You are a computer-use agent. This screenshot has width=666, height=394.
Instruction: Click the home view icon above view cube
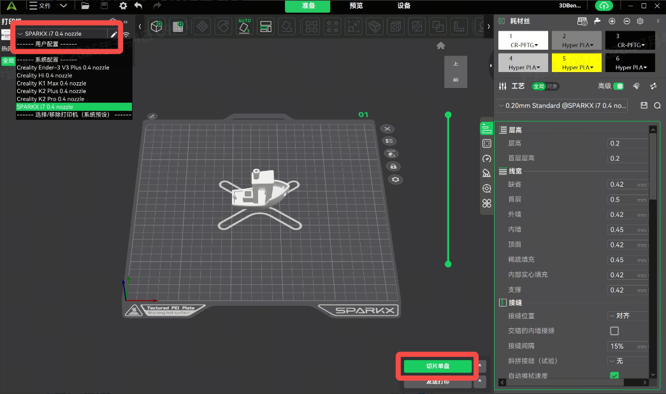[x=440, y=46]
